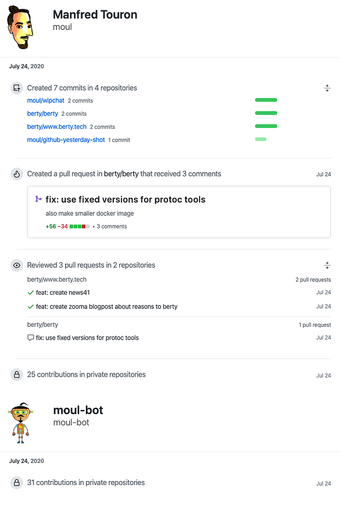Open the 'feat: create zooma blogpost' review
The image size is (340, 509).
pyautogui.click(x=107, y=306)
